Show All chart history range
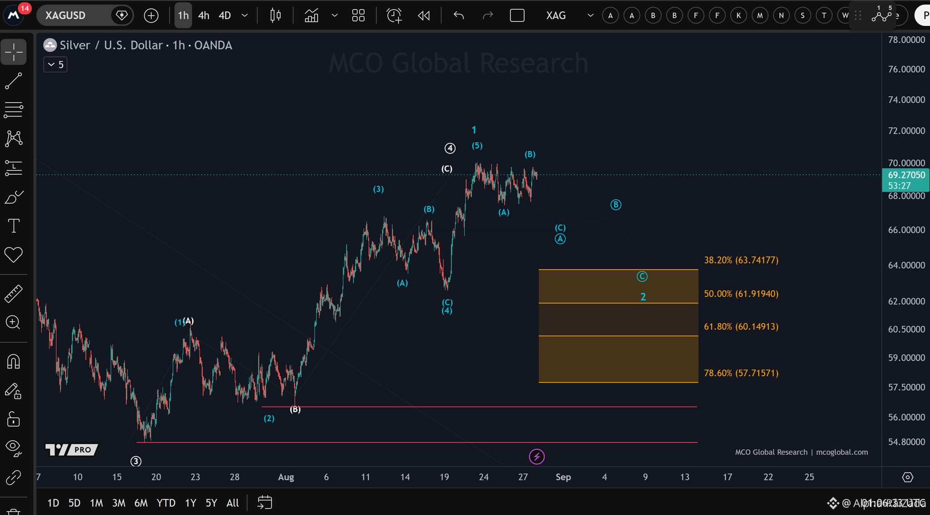The image size is (930, 515). 232,503
